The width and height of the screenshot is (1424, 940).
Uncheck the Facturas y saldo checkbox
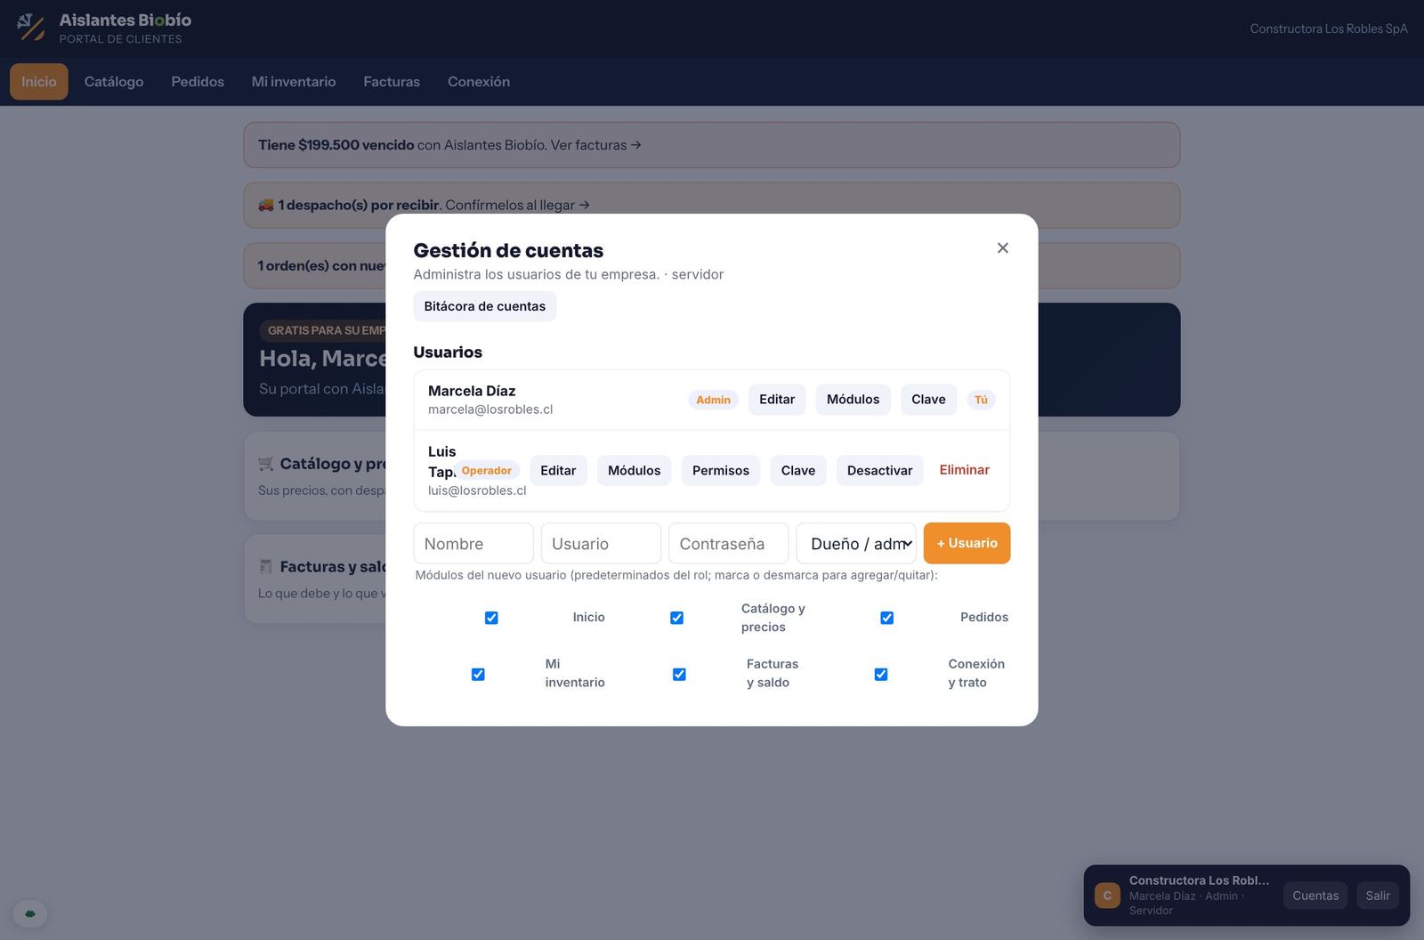tap(679, 674)
